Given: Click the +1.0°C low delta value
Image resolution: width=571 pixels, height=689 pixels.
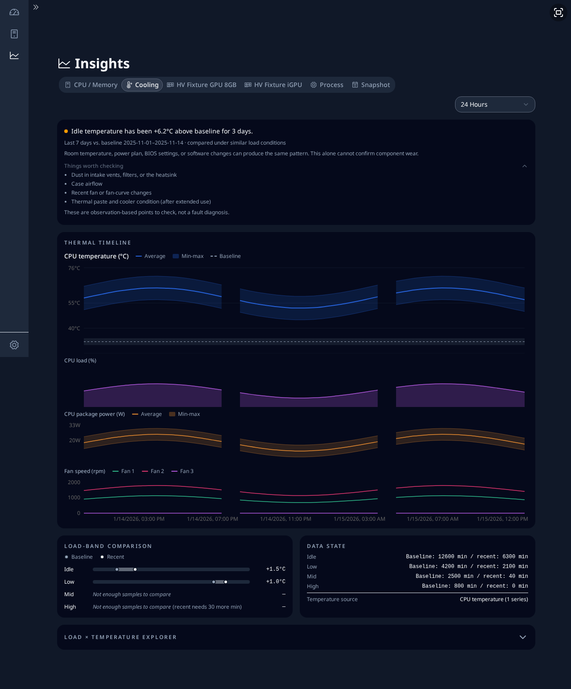Looking at the screenshot, I should pyautogui.click(x=276, y=582).
